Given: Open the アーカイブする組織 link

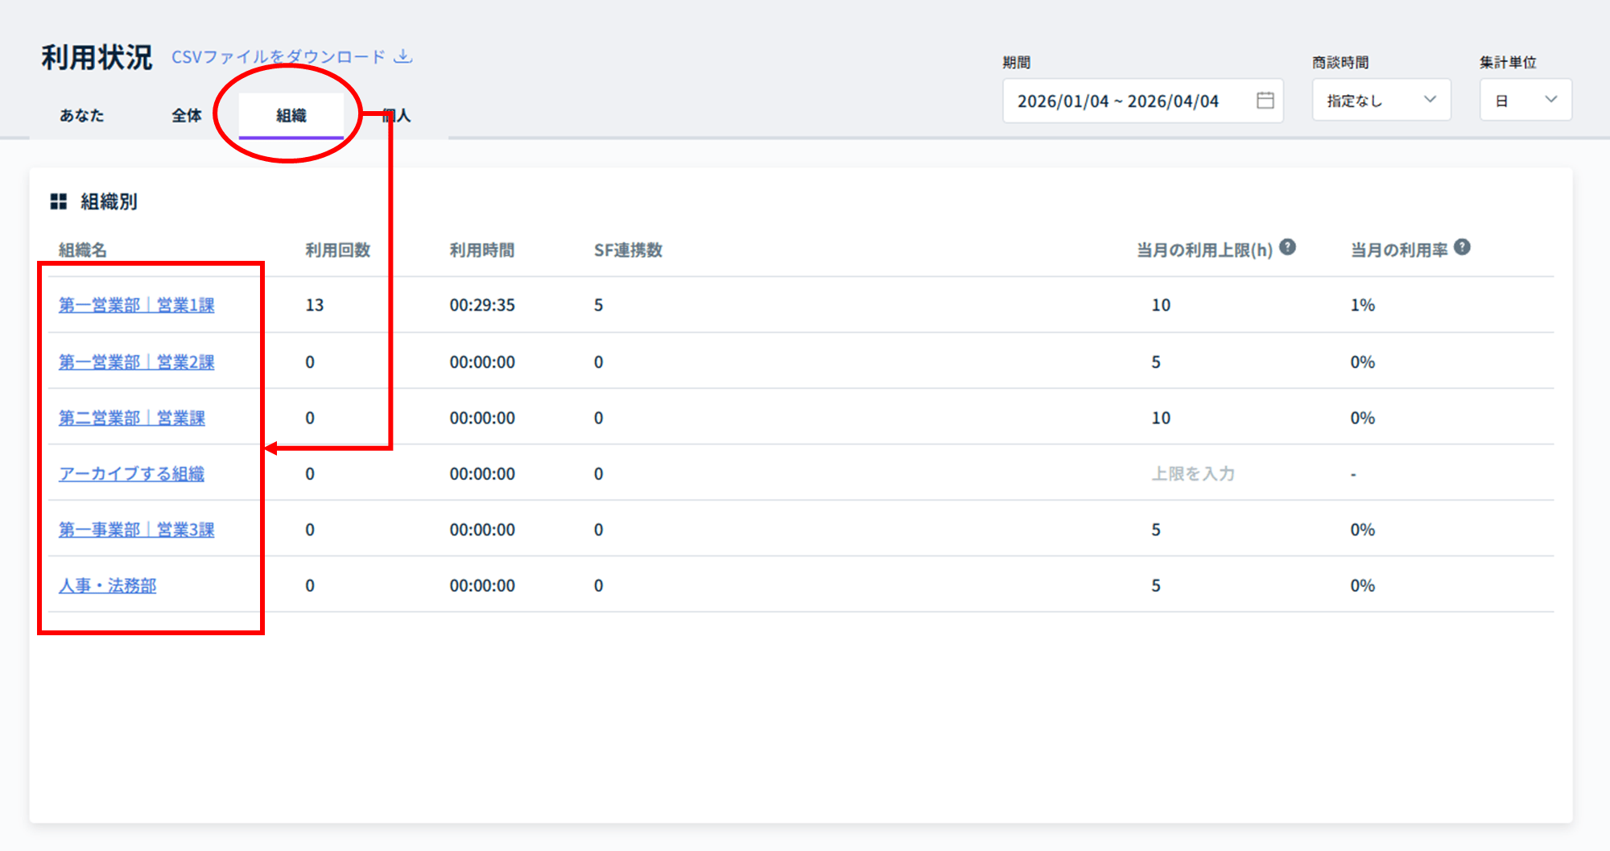Looking at the screenshot, I should [x=131, y=474].
